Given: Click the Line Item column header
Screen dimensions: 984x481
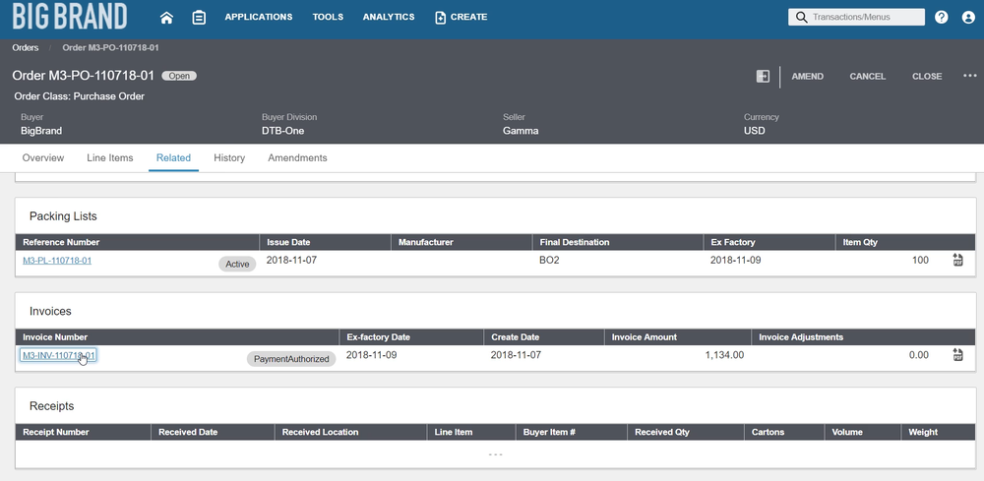Looking at the screenshot, I should click(471, 432).
